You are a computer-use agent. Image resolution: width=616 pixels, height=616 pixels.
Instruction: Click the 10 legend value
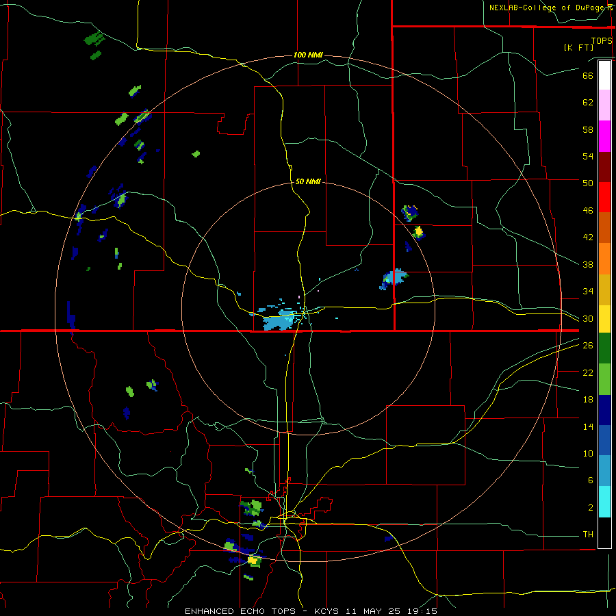[x=588, y=454]
